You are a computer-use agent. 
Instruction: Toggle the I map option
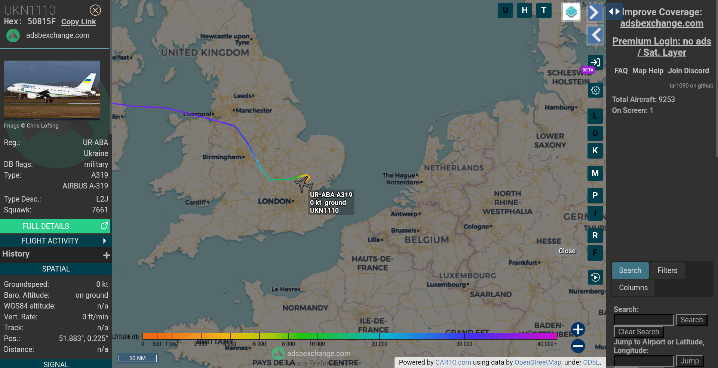(595, 213)
